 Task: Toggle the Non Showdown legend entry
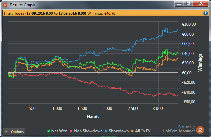coord(86,131)
